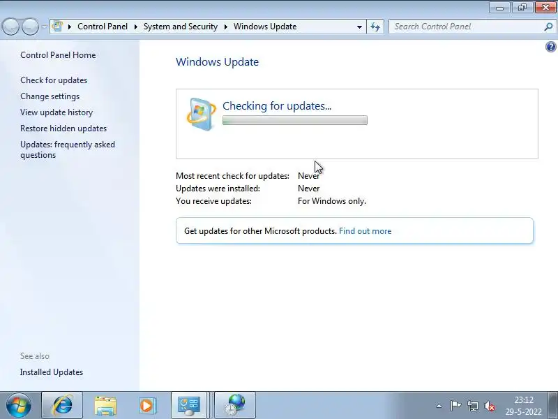
Task: Click the network tray icon
Action: pos(473,406)
